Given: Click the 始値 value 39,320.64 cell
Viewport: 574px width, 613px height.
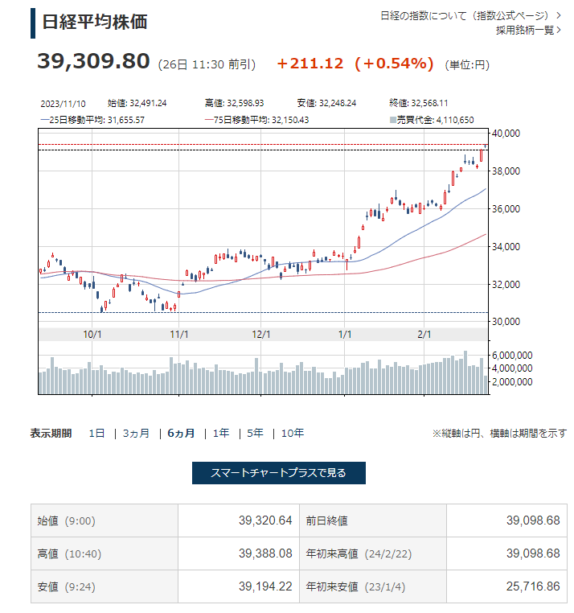Looking at the screenshot, I should click(238, 520).
